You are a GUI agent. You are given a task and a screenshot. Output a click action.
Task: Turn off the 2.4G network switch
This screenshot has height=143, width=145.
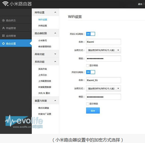click(91, 34)
